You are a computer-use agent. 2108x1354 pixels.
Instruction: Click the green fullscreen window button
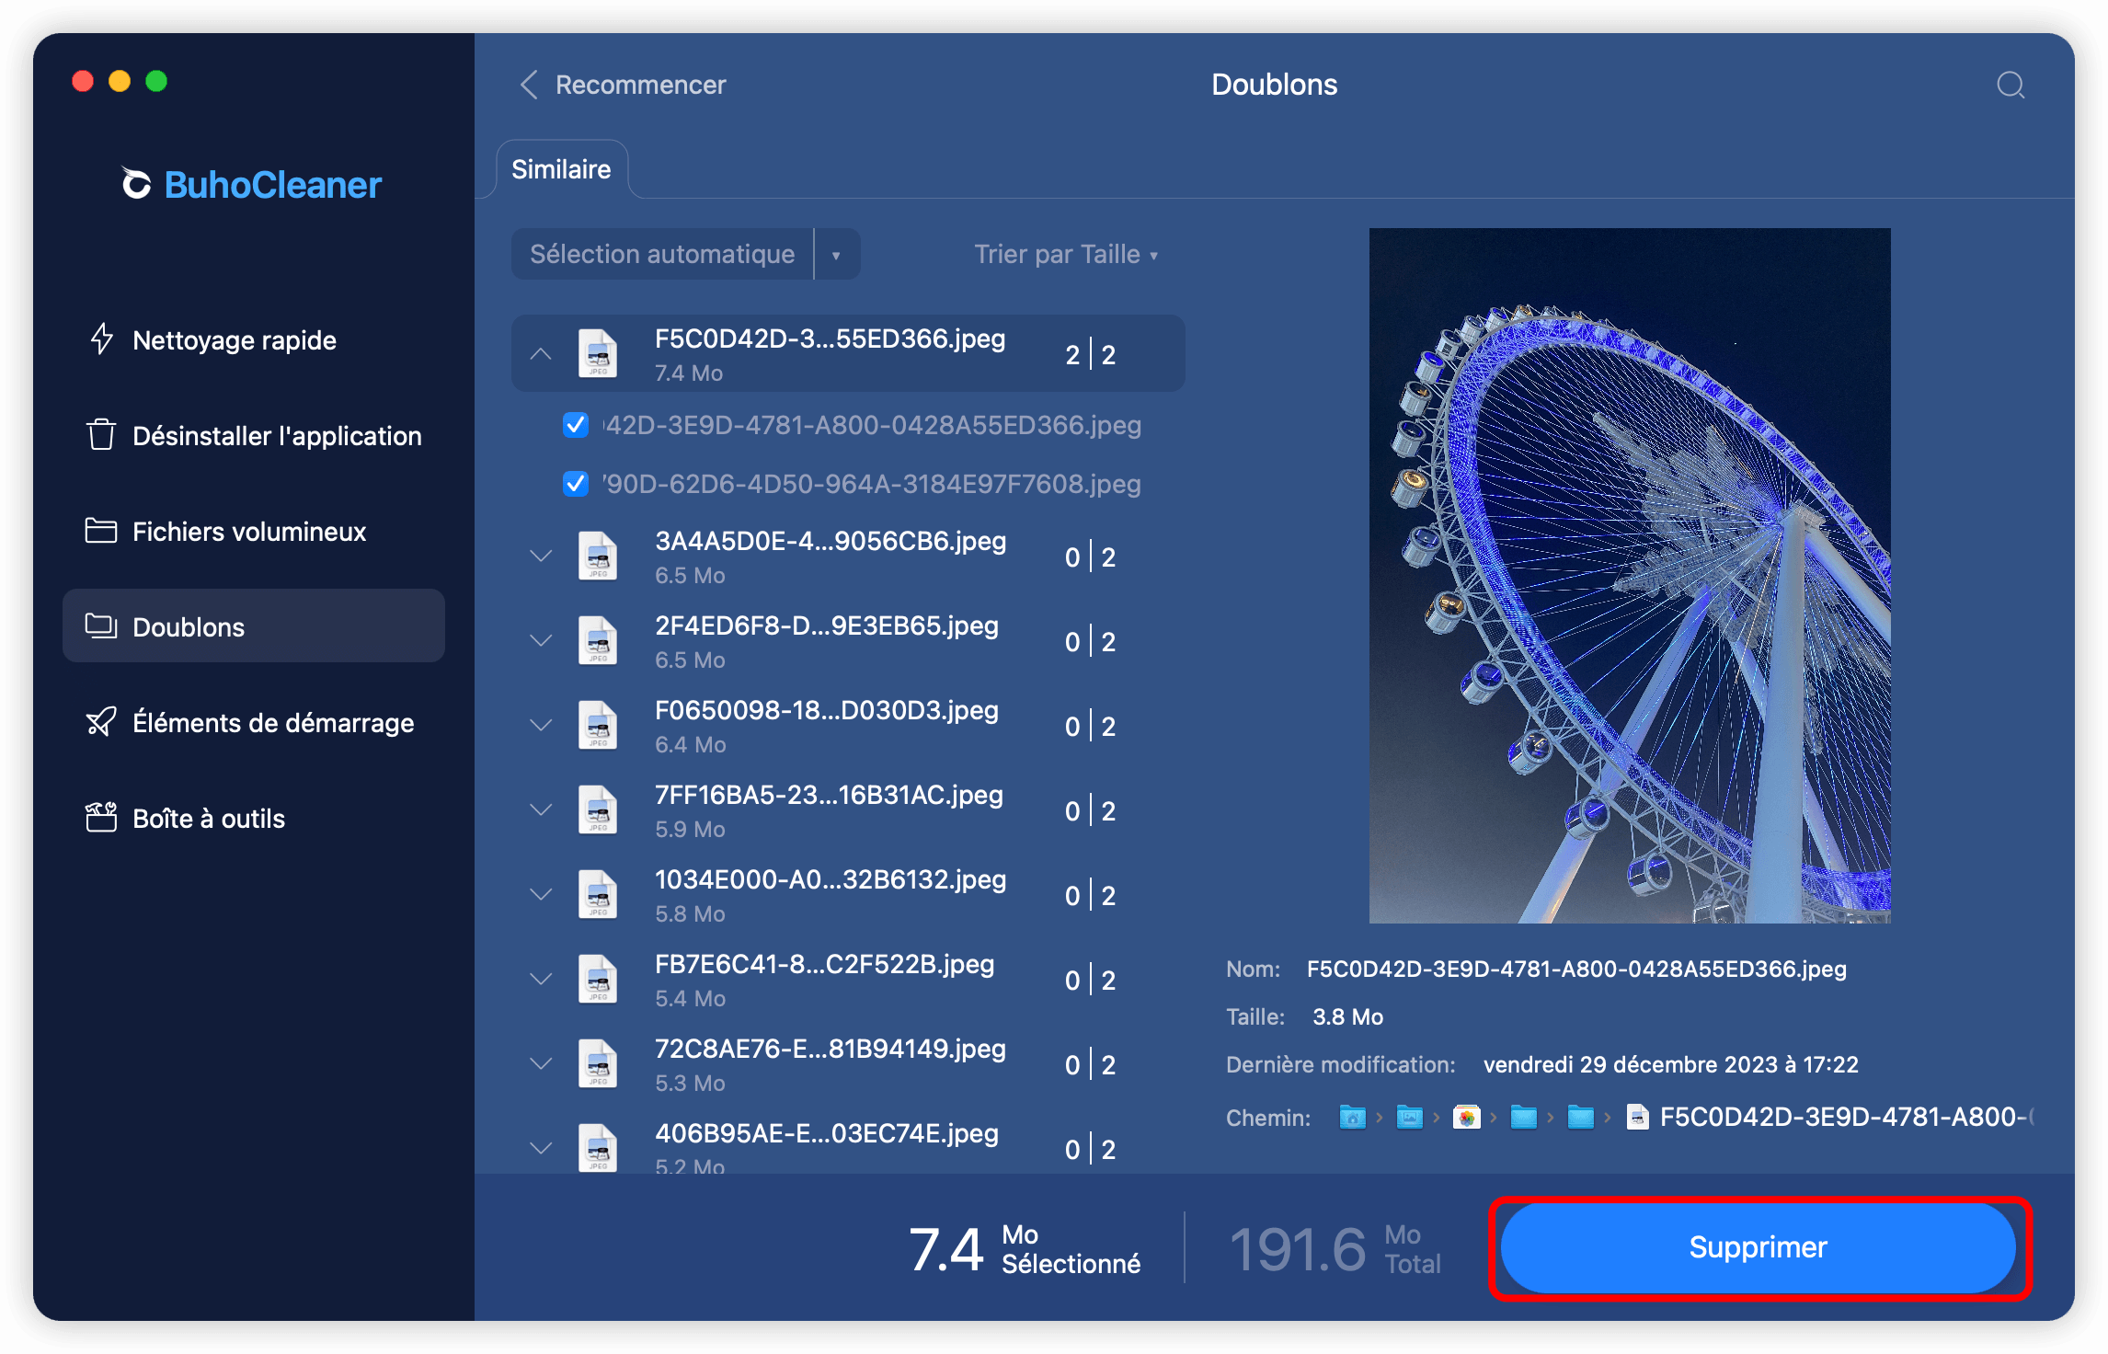coord(156,81)
